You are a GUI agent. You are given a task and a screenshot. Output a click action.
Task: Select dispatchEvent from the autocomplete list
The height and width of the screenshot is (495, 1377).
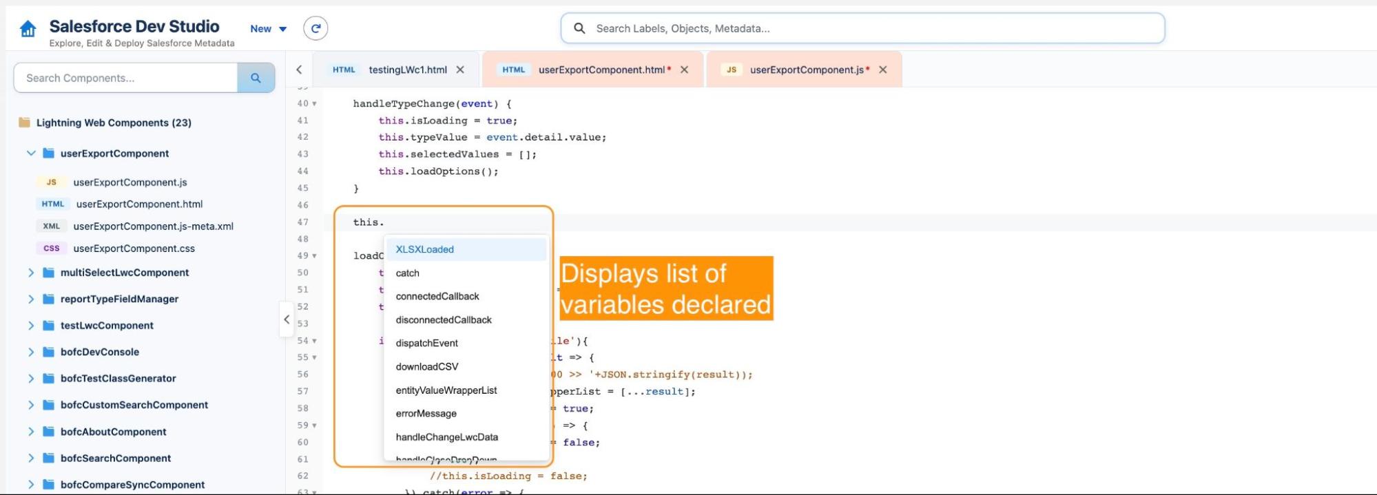(x=466, y=344)
